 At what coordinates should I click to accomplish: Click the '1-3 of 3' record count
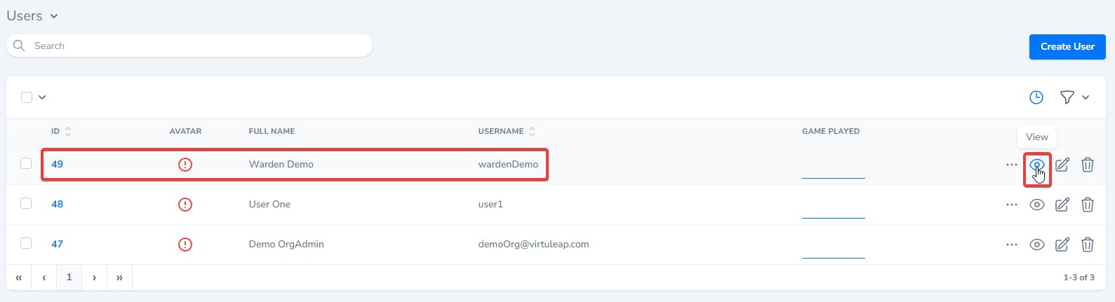point(1079,277)
